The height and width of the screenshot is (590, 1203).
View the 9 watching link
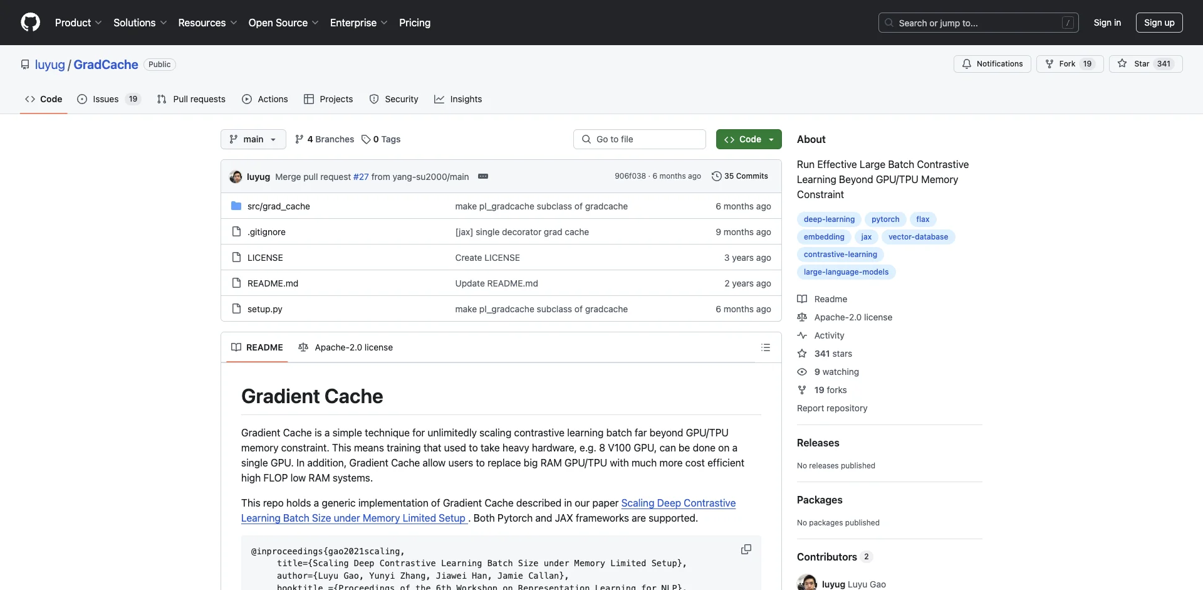(828, 372)
